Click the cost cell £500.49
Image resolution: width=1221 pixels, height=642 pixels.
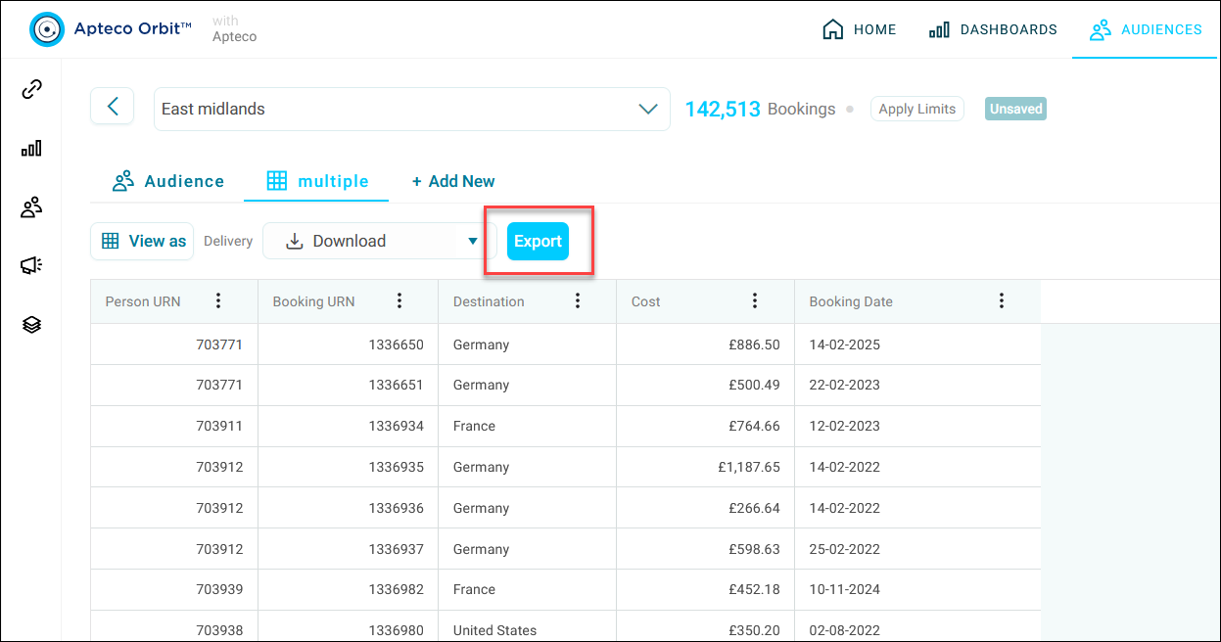click(705, 385)
